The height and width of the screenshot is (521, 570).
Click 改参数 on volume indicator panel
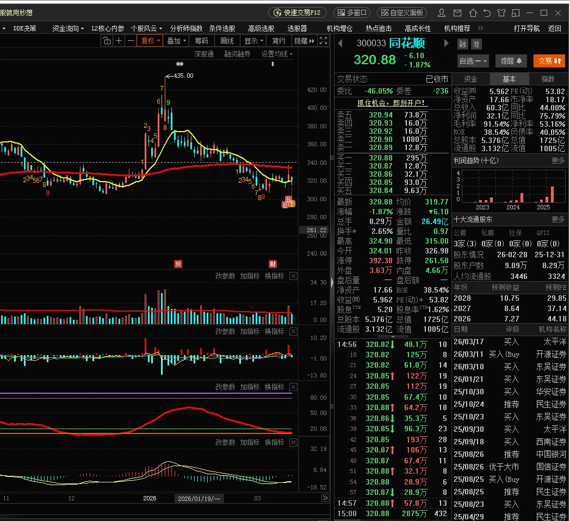pyautogui.click(x=225, y=276)
